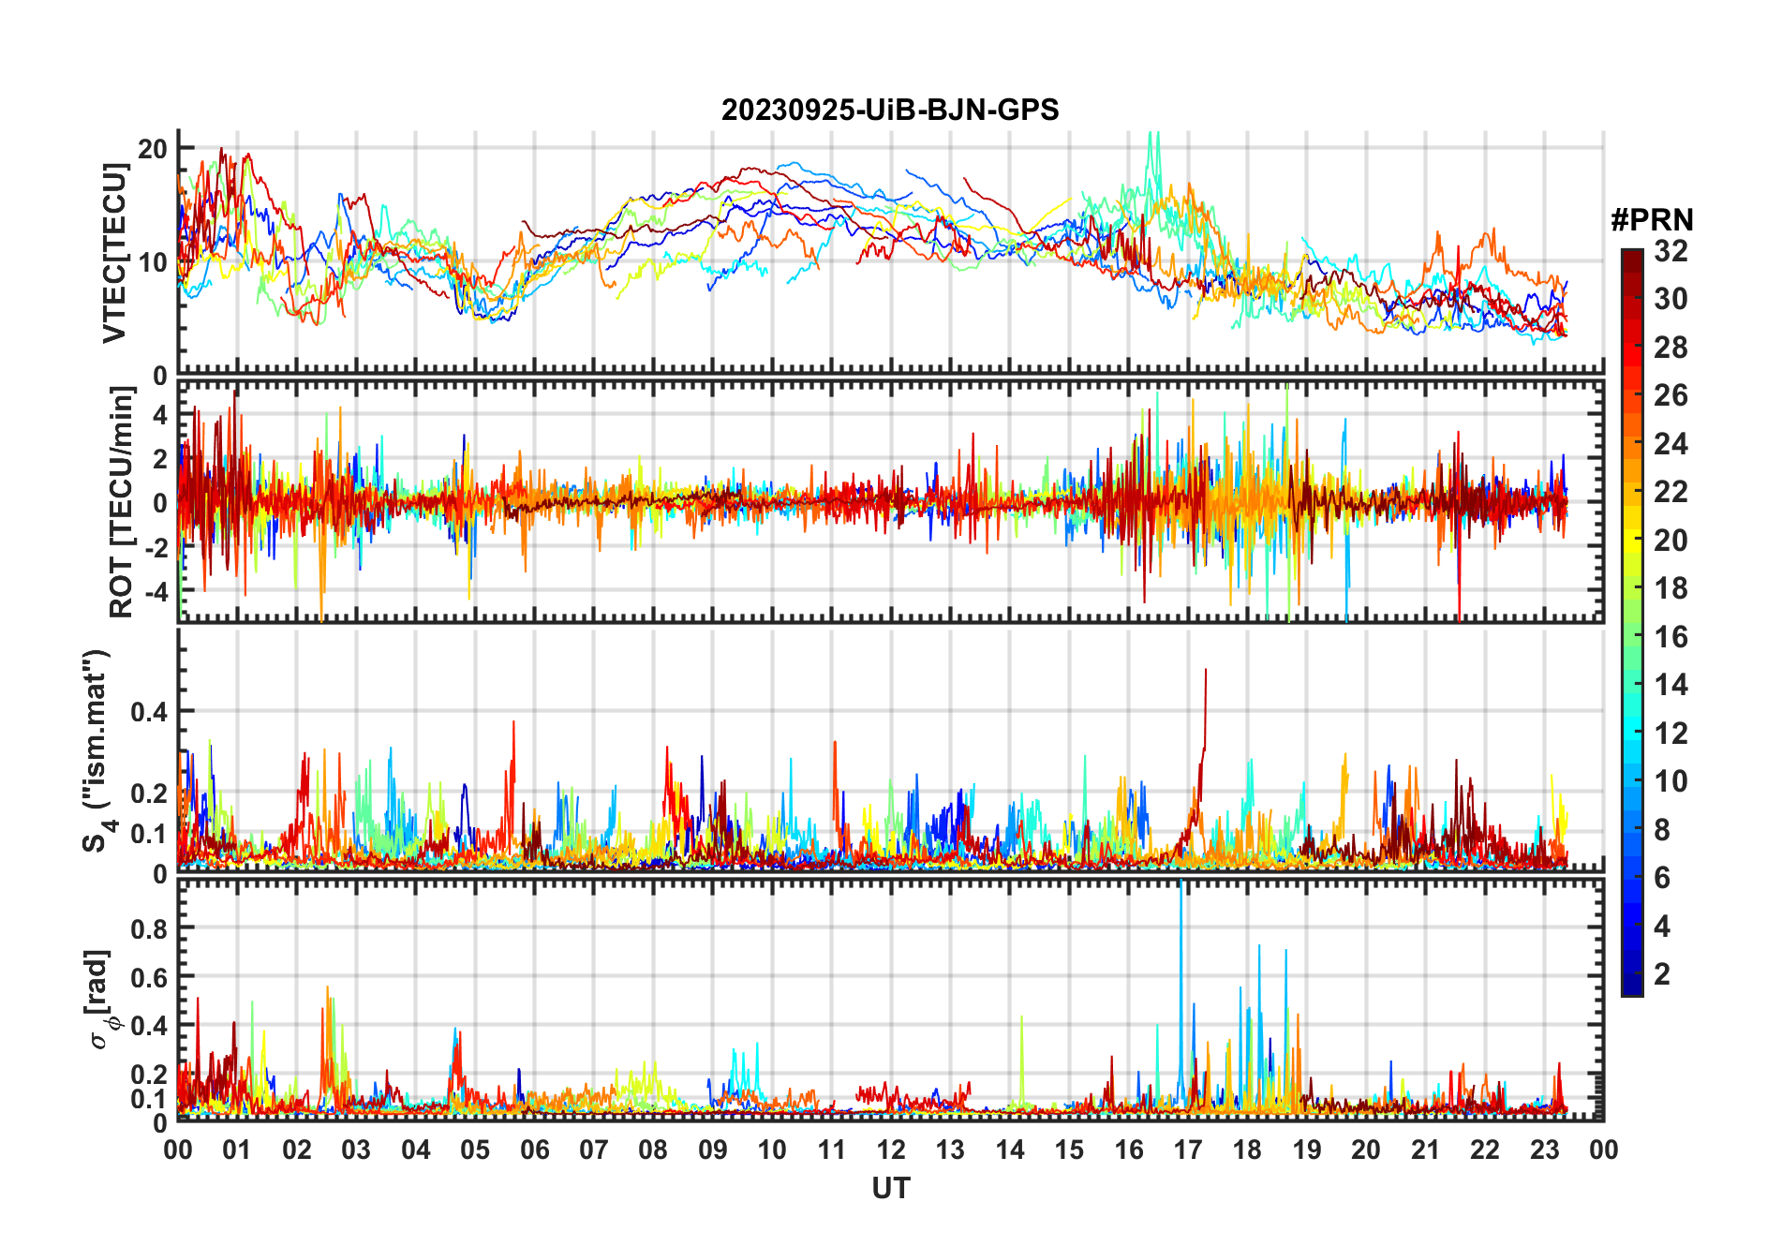Click the 21 hour tick label
This screenshot has width=1782, height=1246.
[x=1425, y=1150]
